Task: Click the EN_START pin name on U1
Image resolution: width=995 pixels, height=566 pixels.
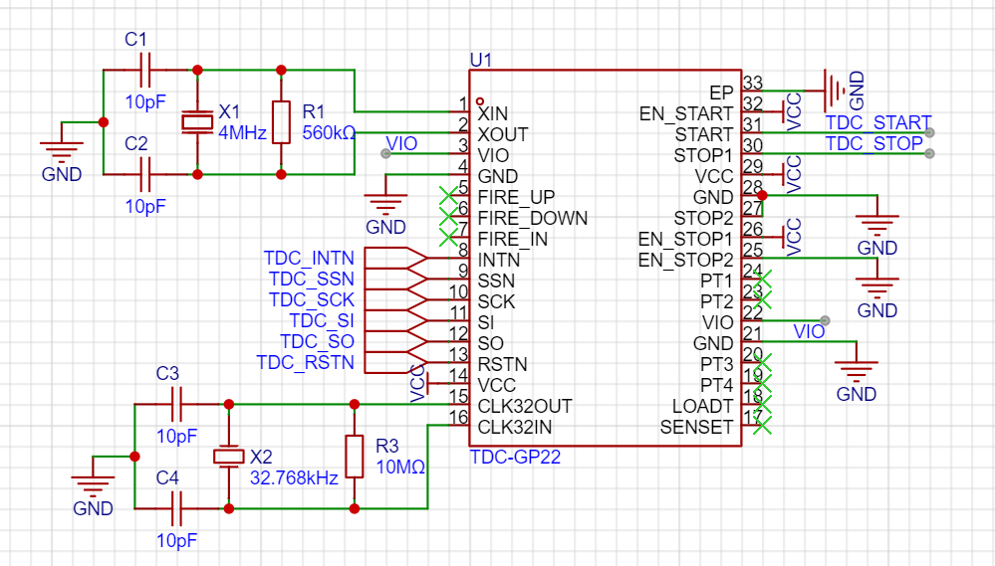Action: [x=686, y=114]
